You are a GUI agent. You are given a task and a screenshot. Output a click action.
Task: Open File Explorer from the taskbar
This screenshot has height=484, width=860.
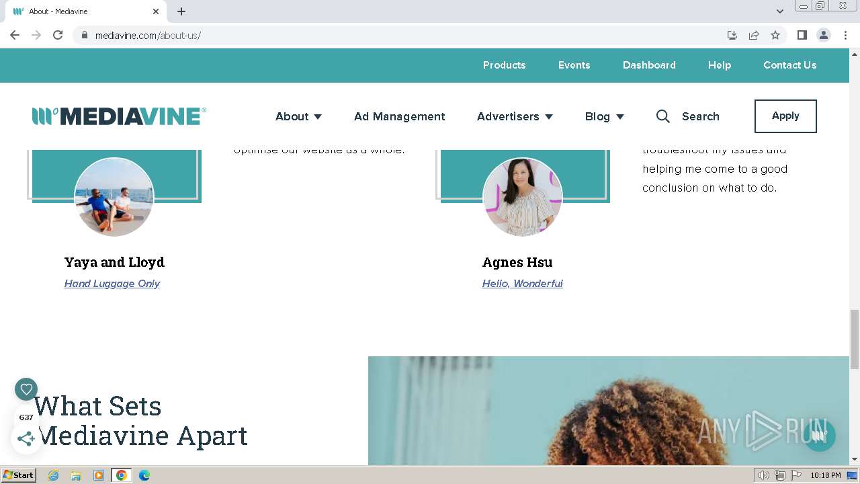coord(76,475)
